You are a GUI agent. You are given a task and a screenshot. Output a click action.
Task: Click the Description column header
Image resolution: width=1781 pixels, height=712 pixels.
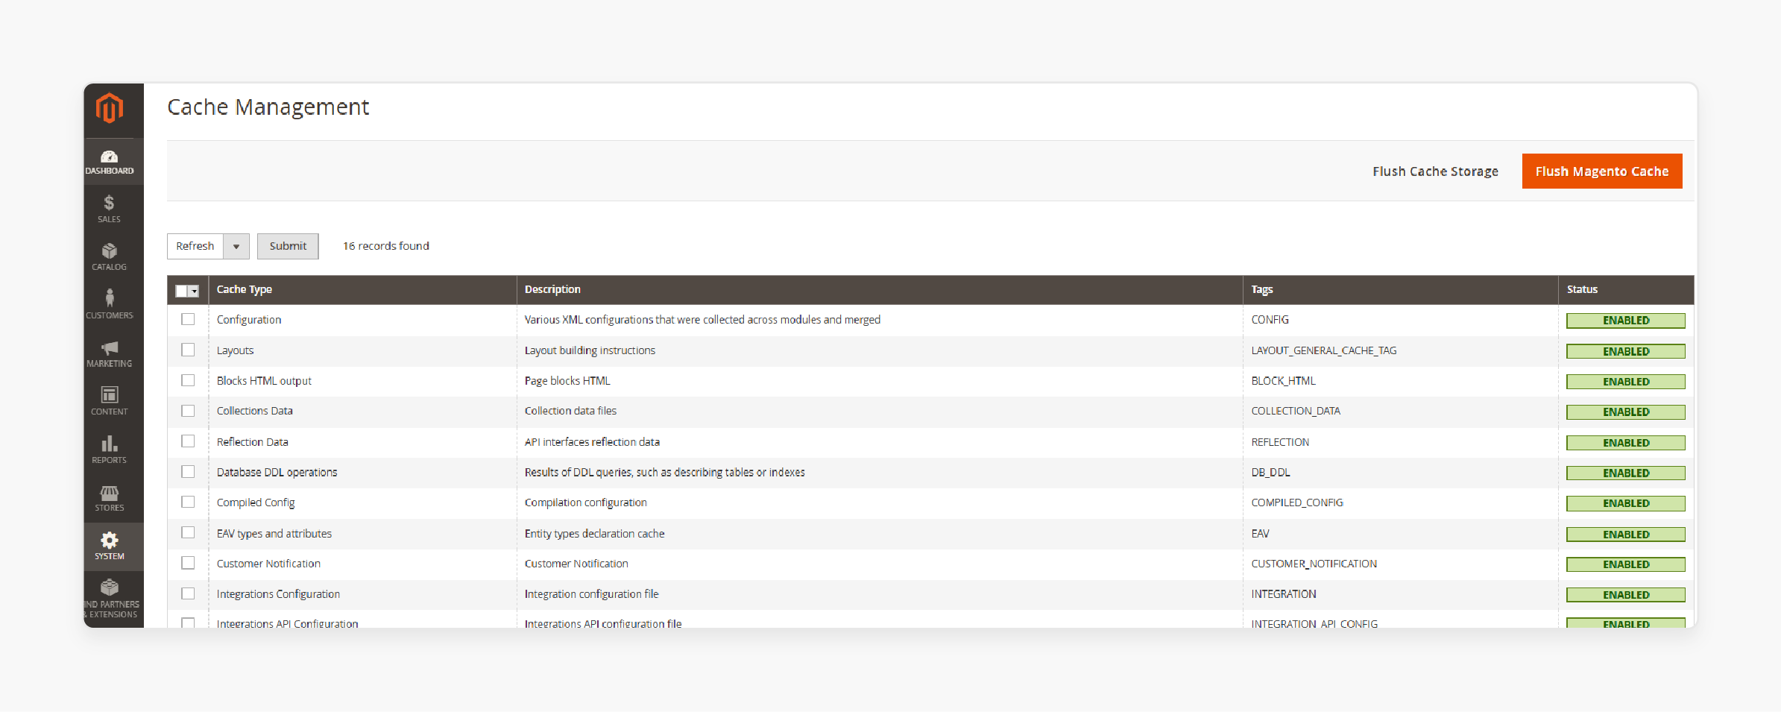pos(552,289)
